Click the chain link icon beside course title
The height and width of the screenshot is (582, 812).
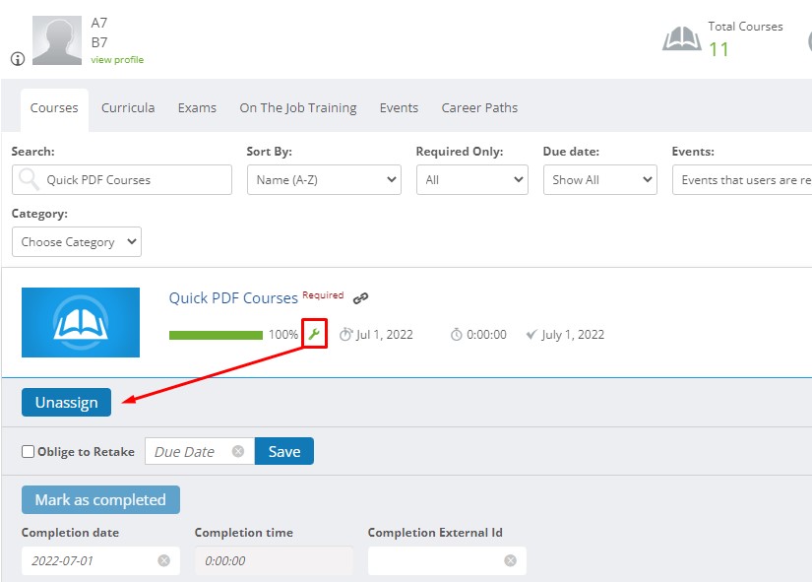(x=358, y=295)
